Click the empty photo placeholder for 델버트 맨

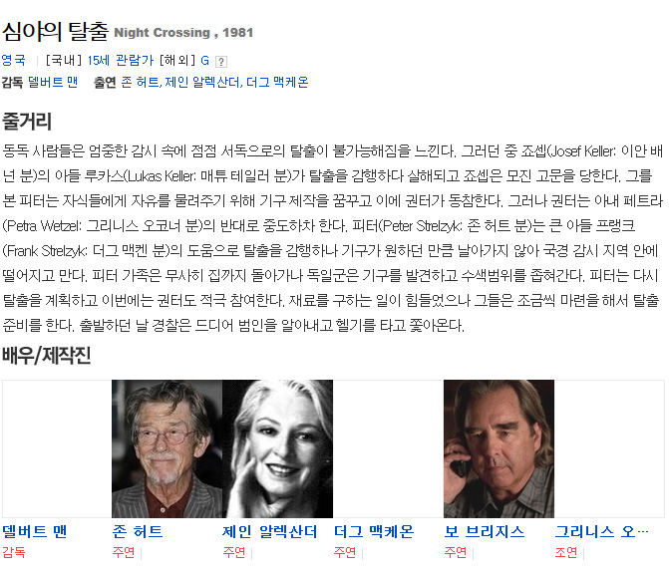[x=57, y=448]
